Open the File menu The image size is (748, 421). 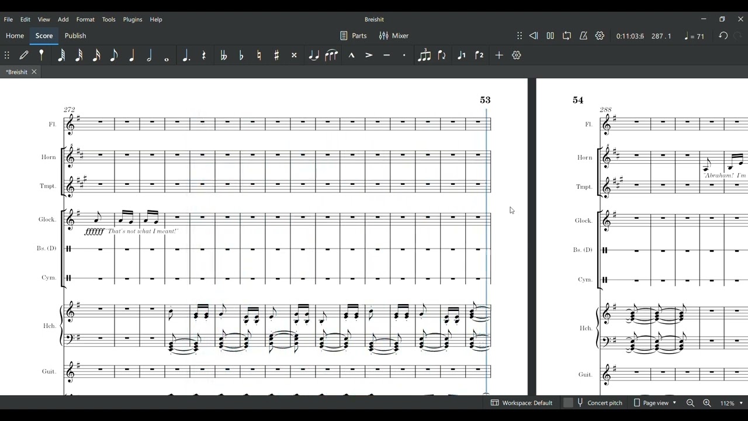8,19
